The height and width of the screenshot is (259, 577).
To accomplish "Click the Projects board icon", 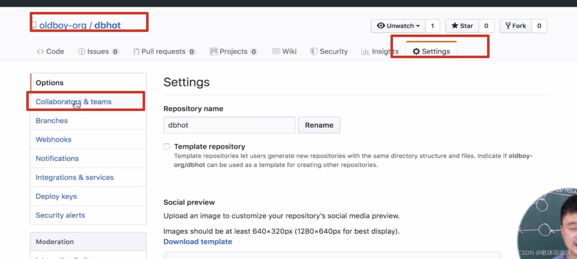I will [x=214, y=51].
